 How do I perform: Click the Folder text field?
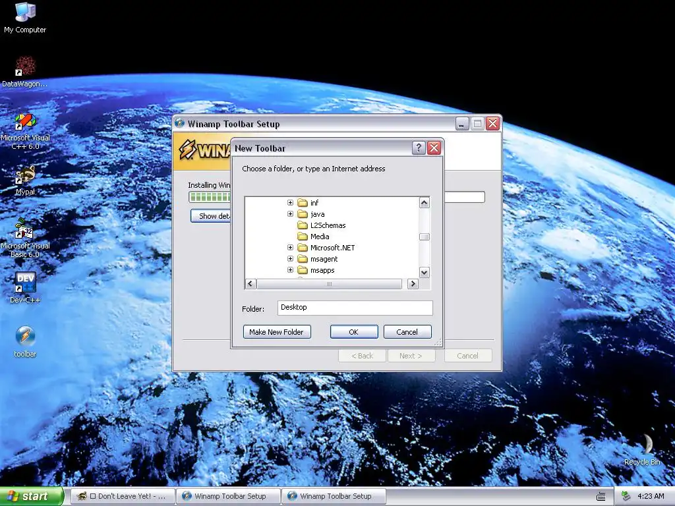(355, 308)
